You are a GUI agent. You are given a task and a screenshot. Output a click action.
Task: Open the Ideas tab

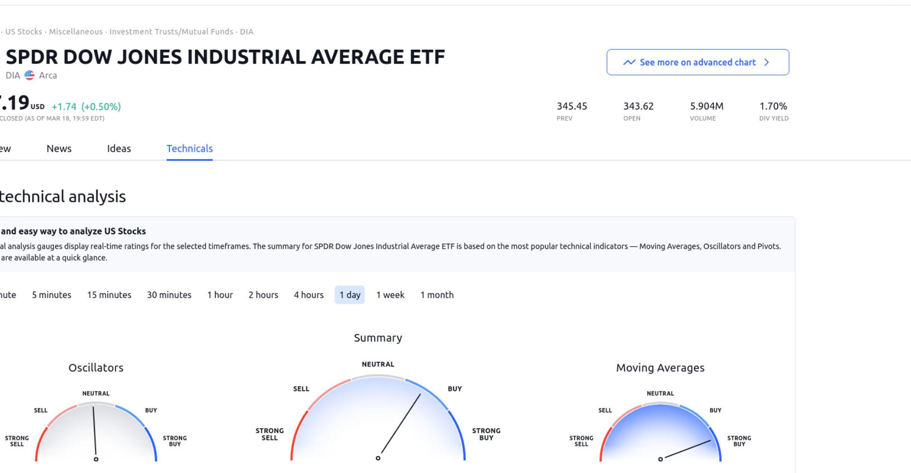pyautogui.click(x=119, y=149)
